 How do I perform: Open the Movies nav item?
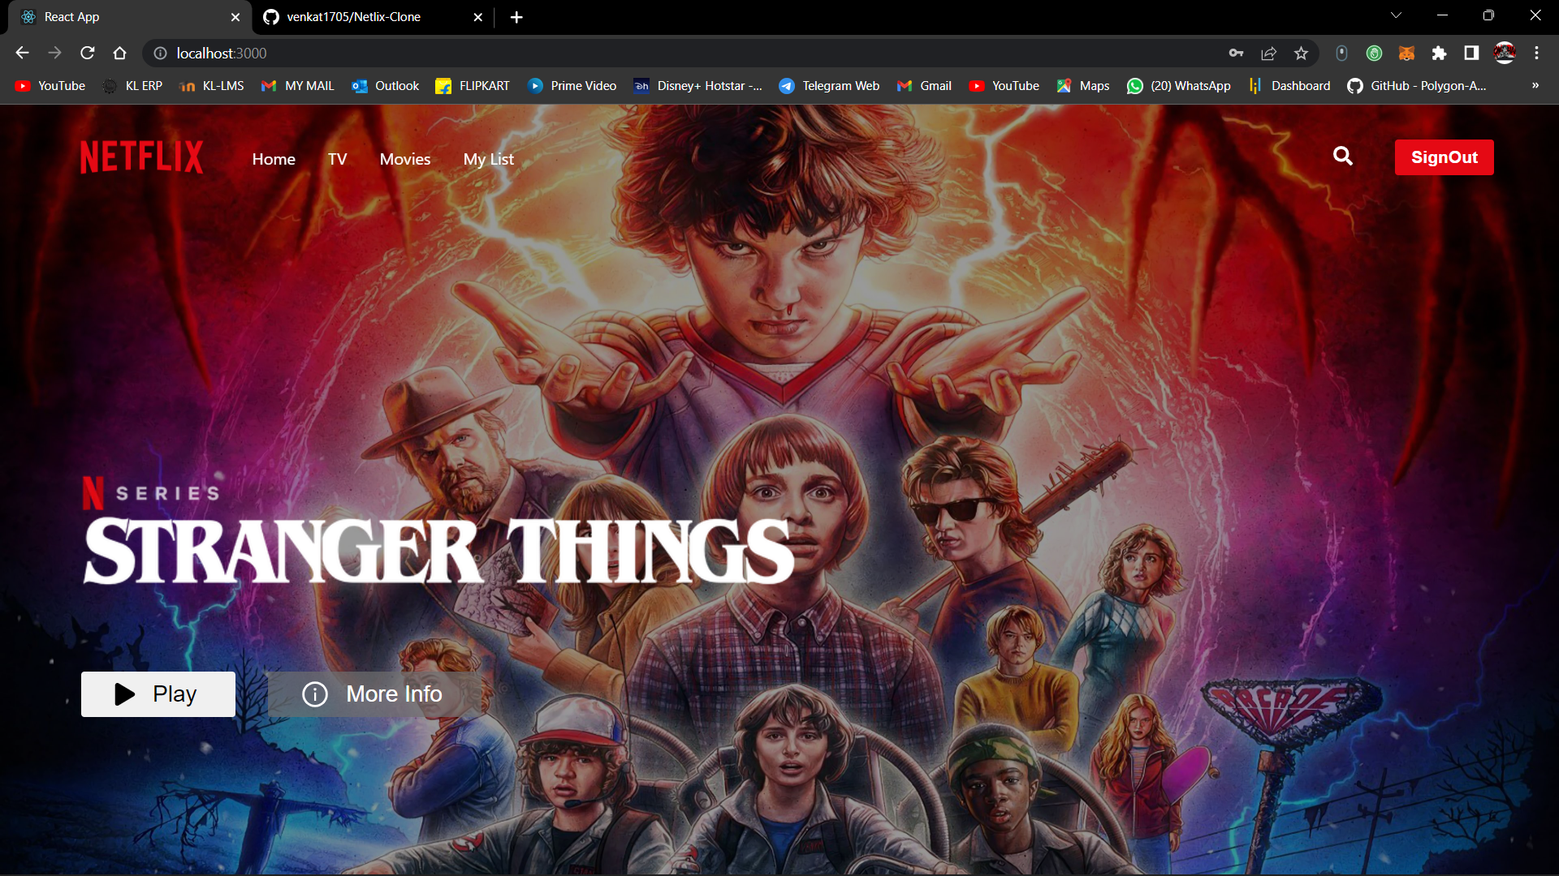pyautogui.click(x=405, y=159)
